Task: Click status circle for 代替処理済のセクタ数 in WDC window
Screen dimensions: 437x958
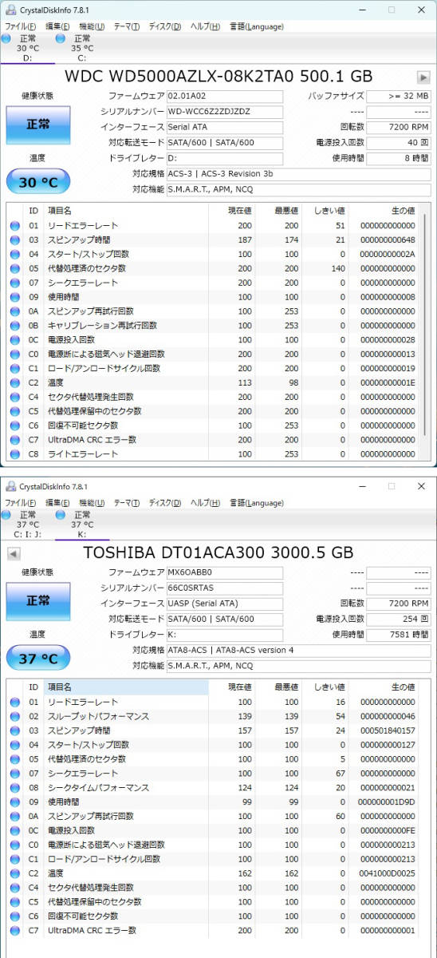Action: (14, 268)
